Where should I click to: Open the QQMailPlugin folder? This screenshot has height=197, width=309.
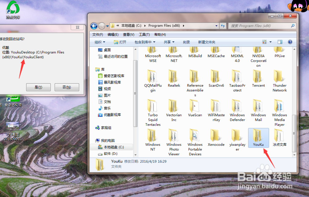153,81
